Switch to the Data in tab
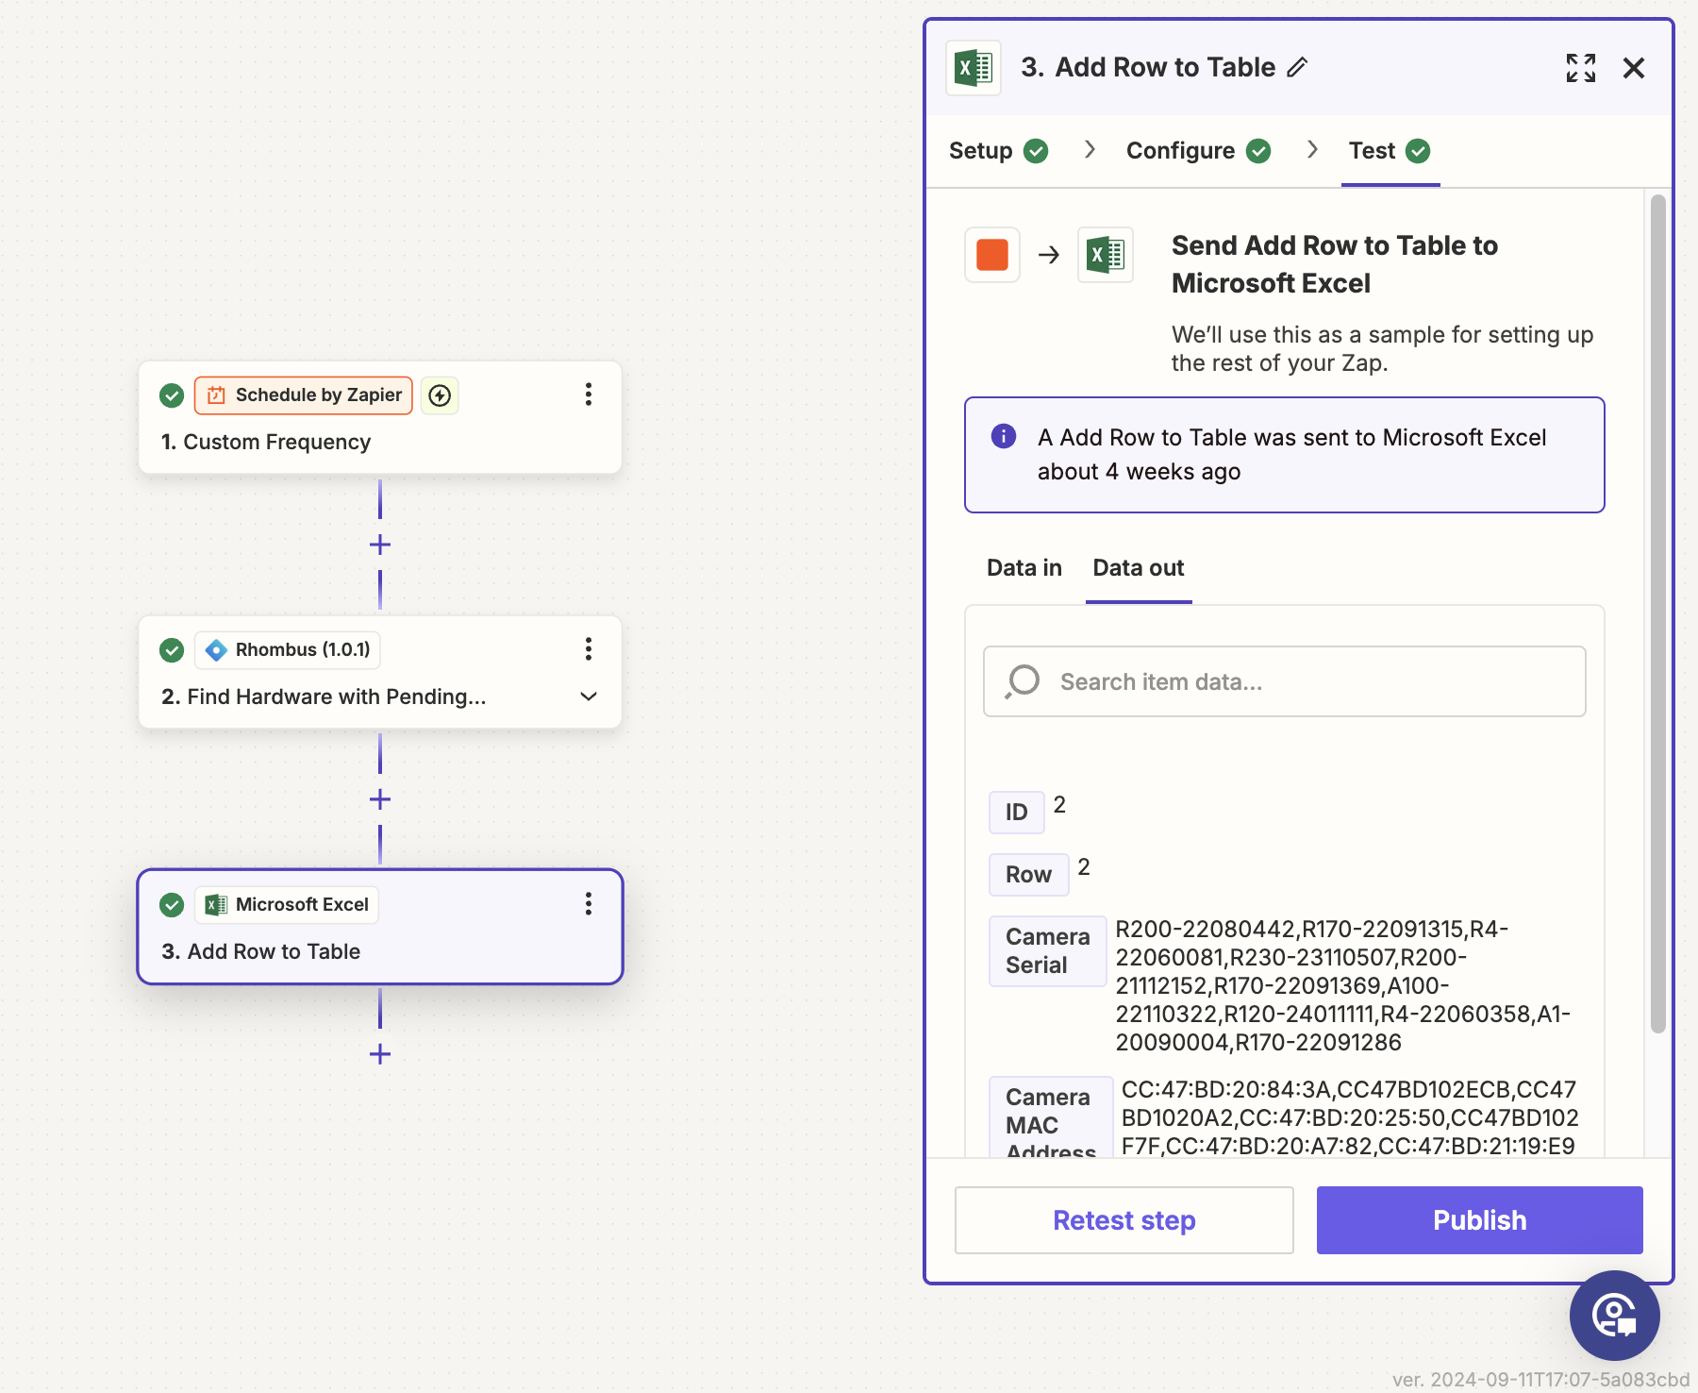The height and width of the screenshot is (1393, 1698). (1024, 568)
